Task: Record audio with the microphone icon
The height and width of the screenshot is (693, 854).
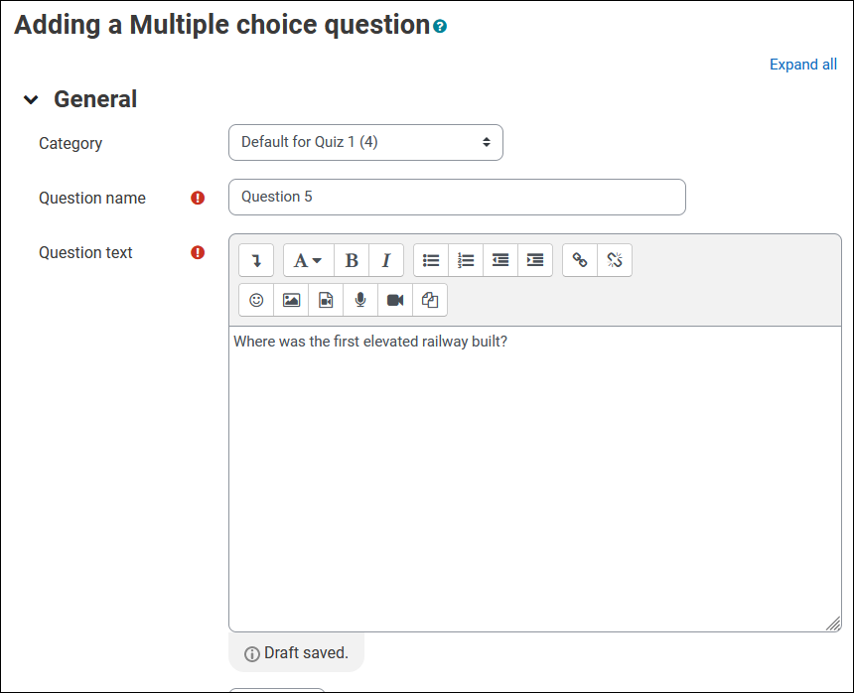Action: tap(360, 300)
